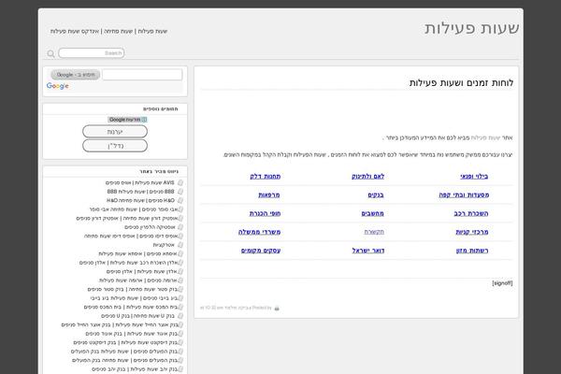Click the printer icon in the post footer
This screenshot has height=374, width=561.
(x=277, y=309)
